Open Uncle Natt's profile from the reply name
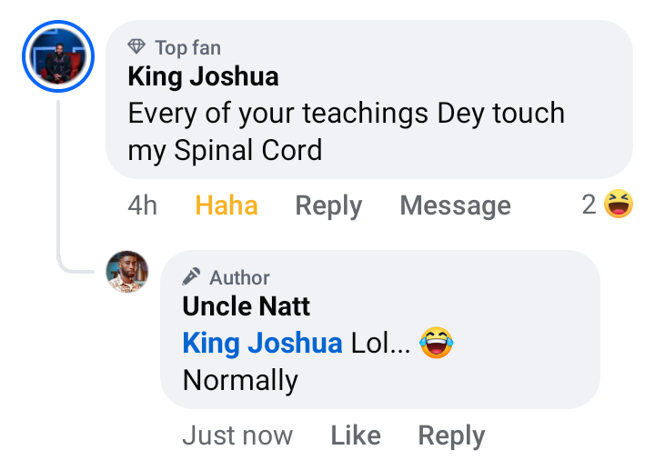This screenshot has width=655, height=460. click(x=246, y=306)
